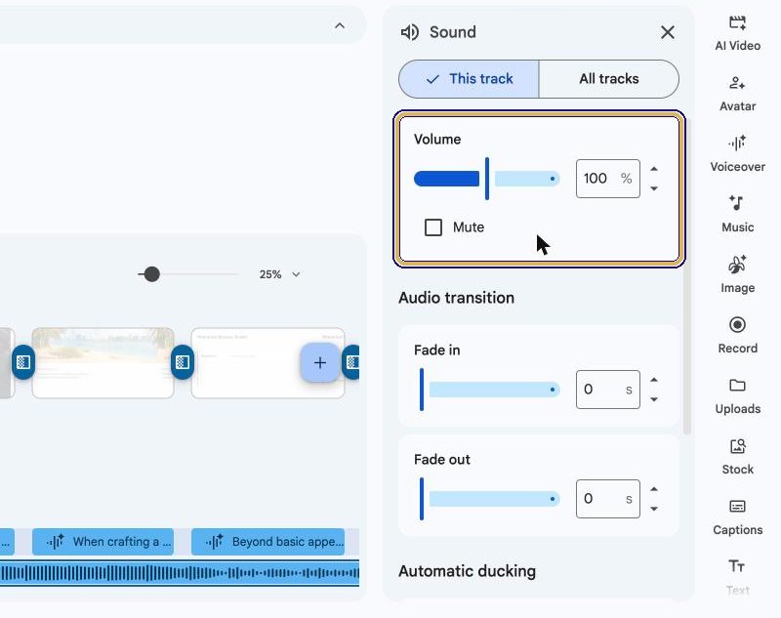The image size is (781, 618).
Task: Click the Volume slider track
Action: pos(486,179)
